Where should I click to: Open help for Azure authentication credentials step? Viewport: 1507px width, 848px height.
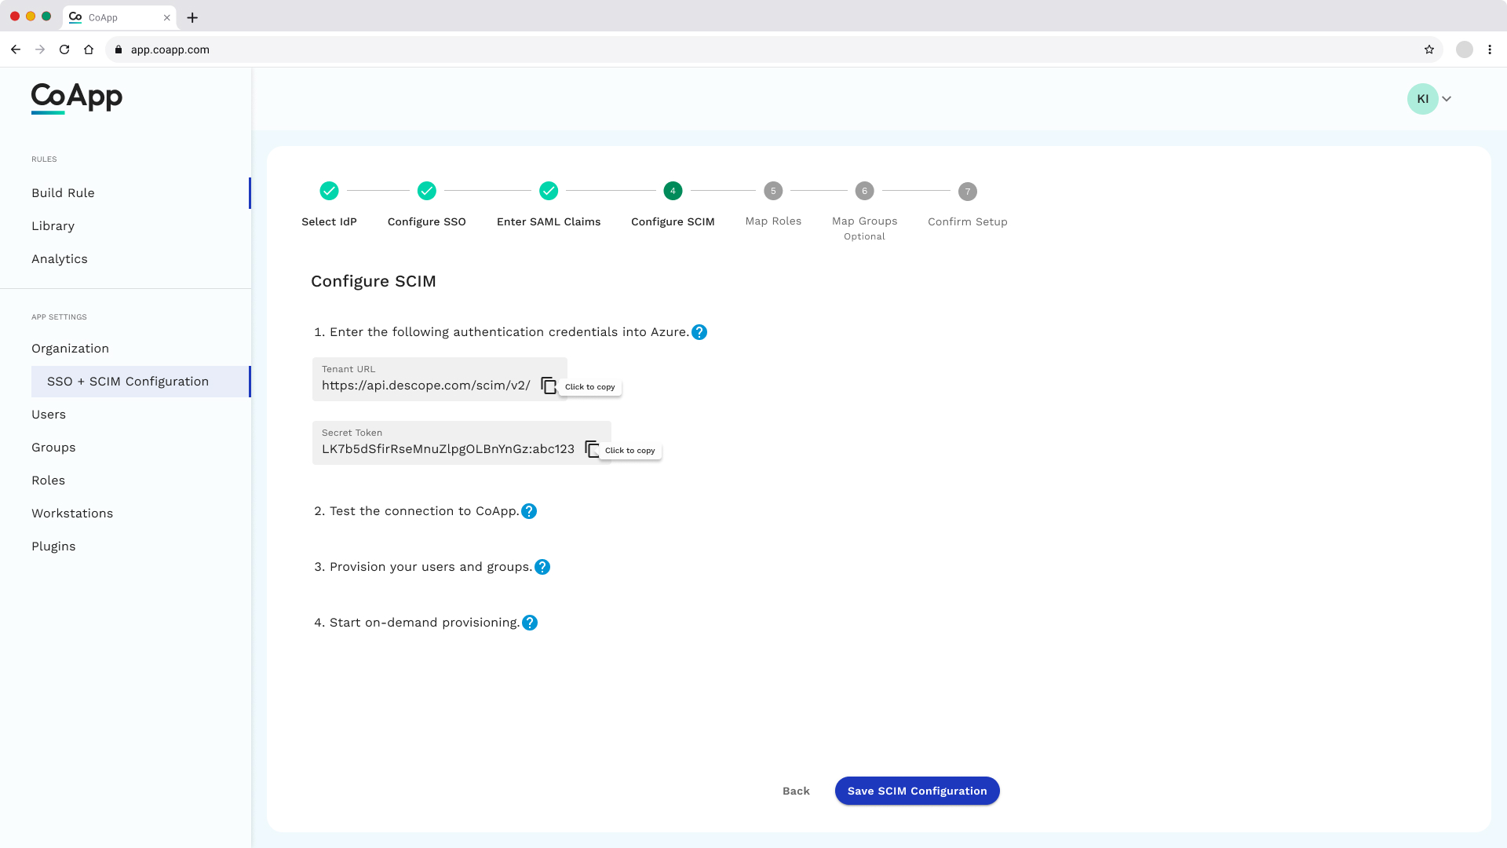699,332
